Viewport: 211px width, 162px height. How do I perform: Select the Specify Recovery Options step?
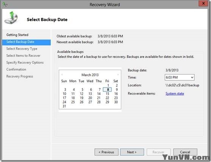pos(25,62)
